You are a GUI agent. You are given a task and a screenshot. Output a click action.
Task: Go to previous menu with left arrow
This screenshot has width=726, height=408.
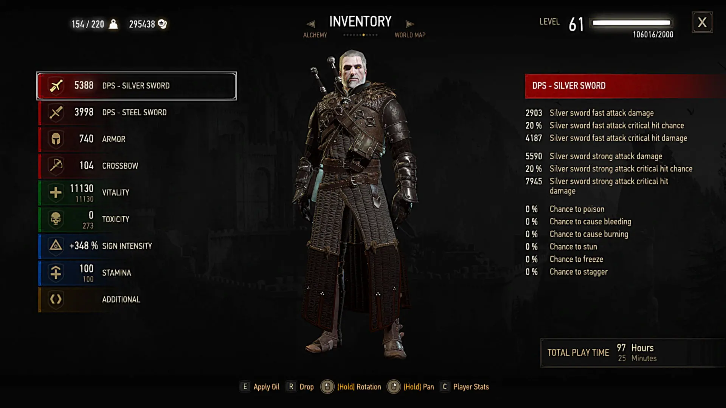coord(311,24)
